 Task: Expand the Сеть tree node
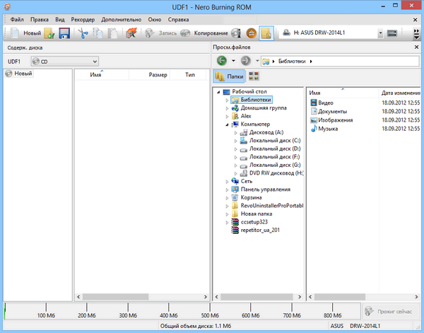point(227,181)
